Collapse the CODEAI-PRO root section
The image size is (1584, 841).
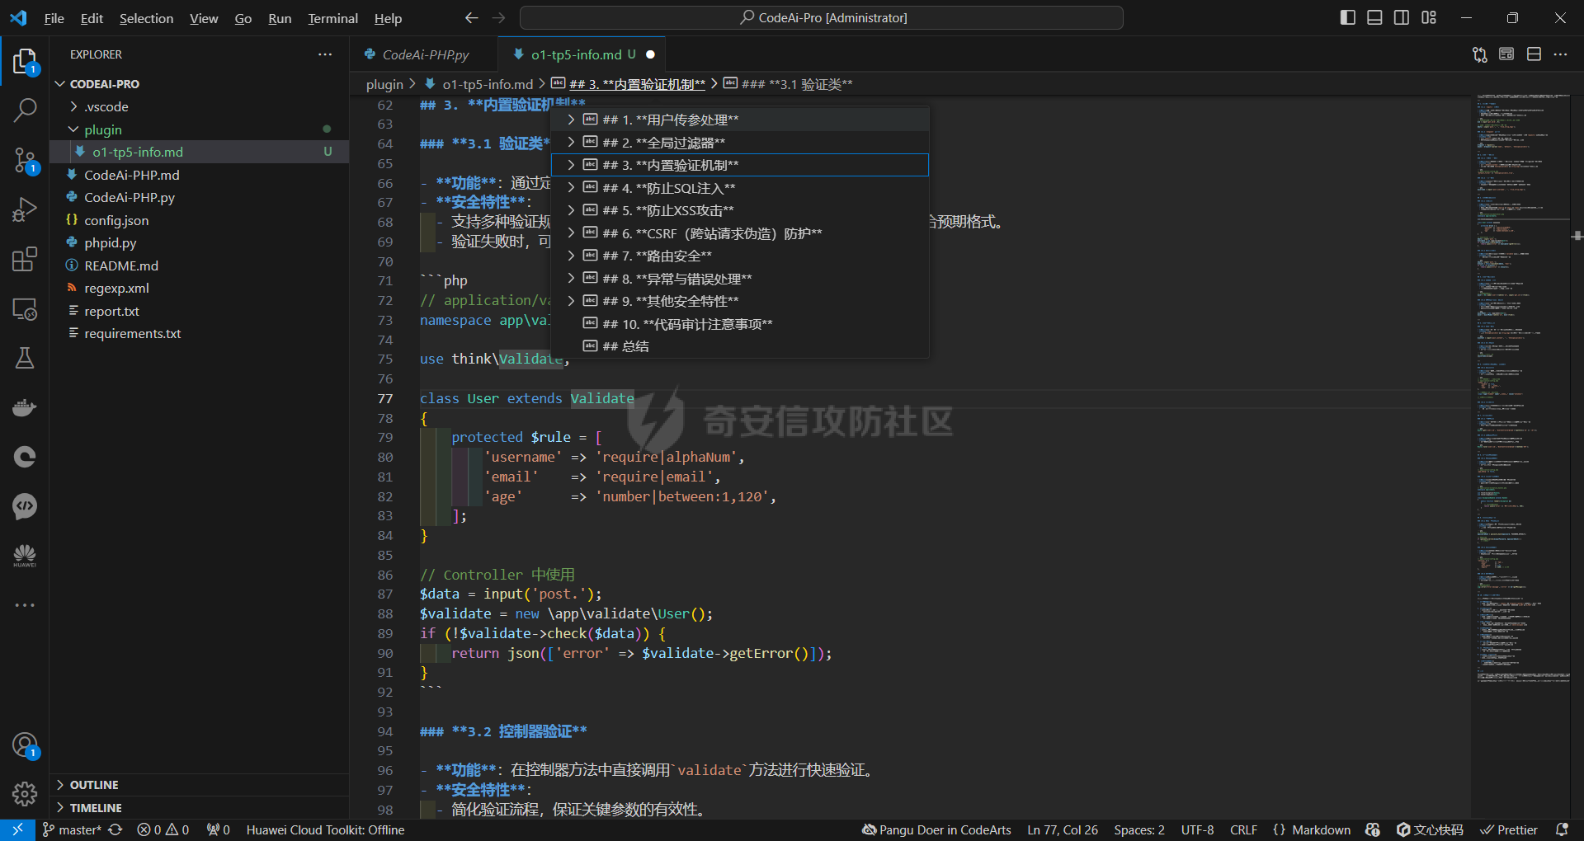click(59, 84)
